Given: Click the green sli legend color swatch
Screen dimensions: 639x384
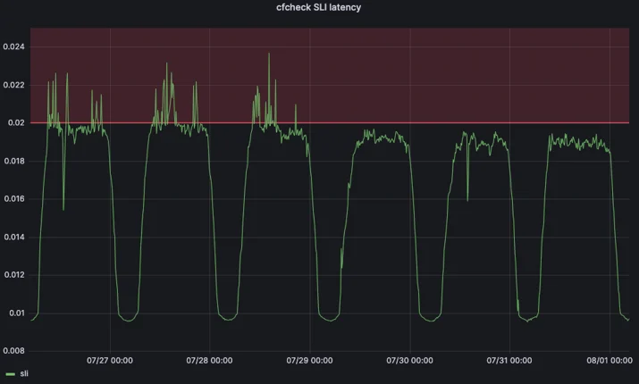Looking at the screenshot, I should [x=11, y=374].
